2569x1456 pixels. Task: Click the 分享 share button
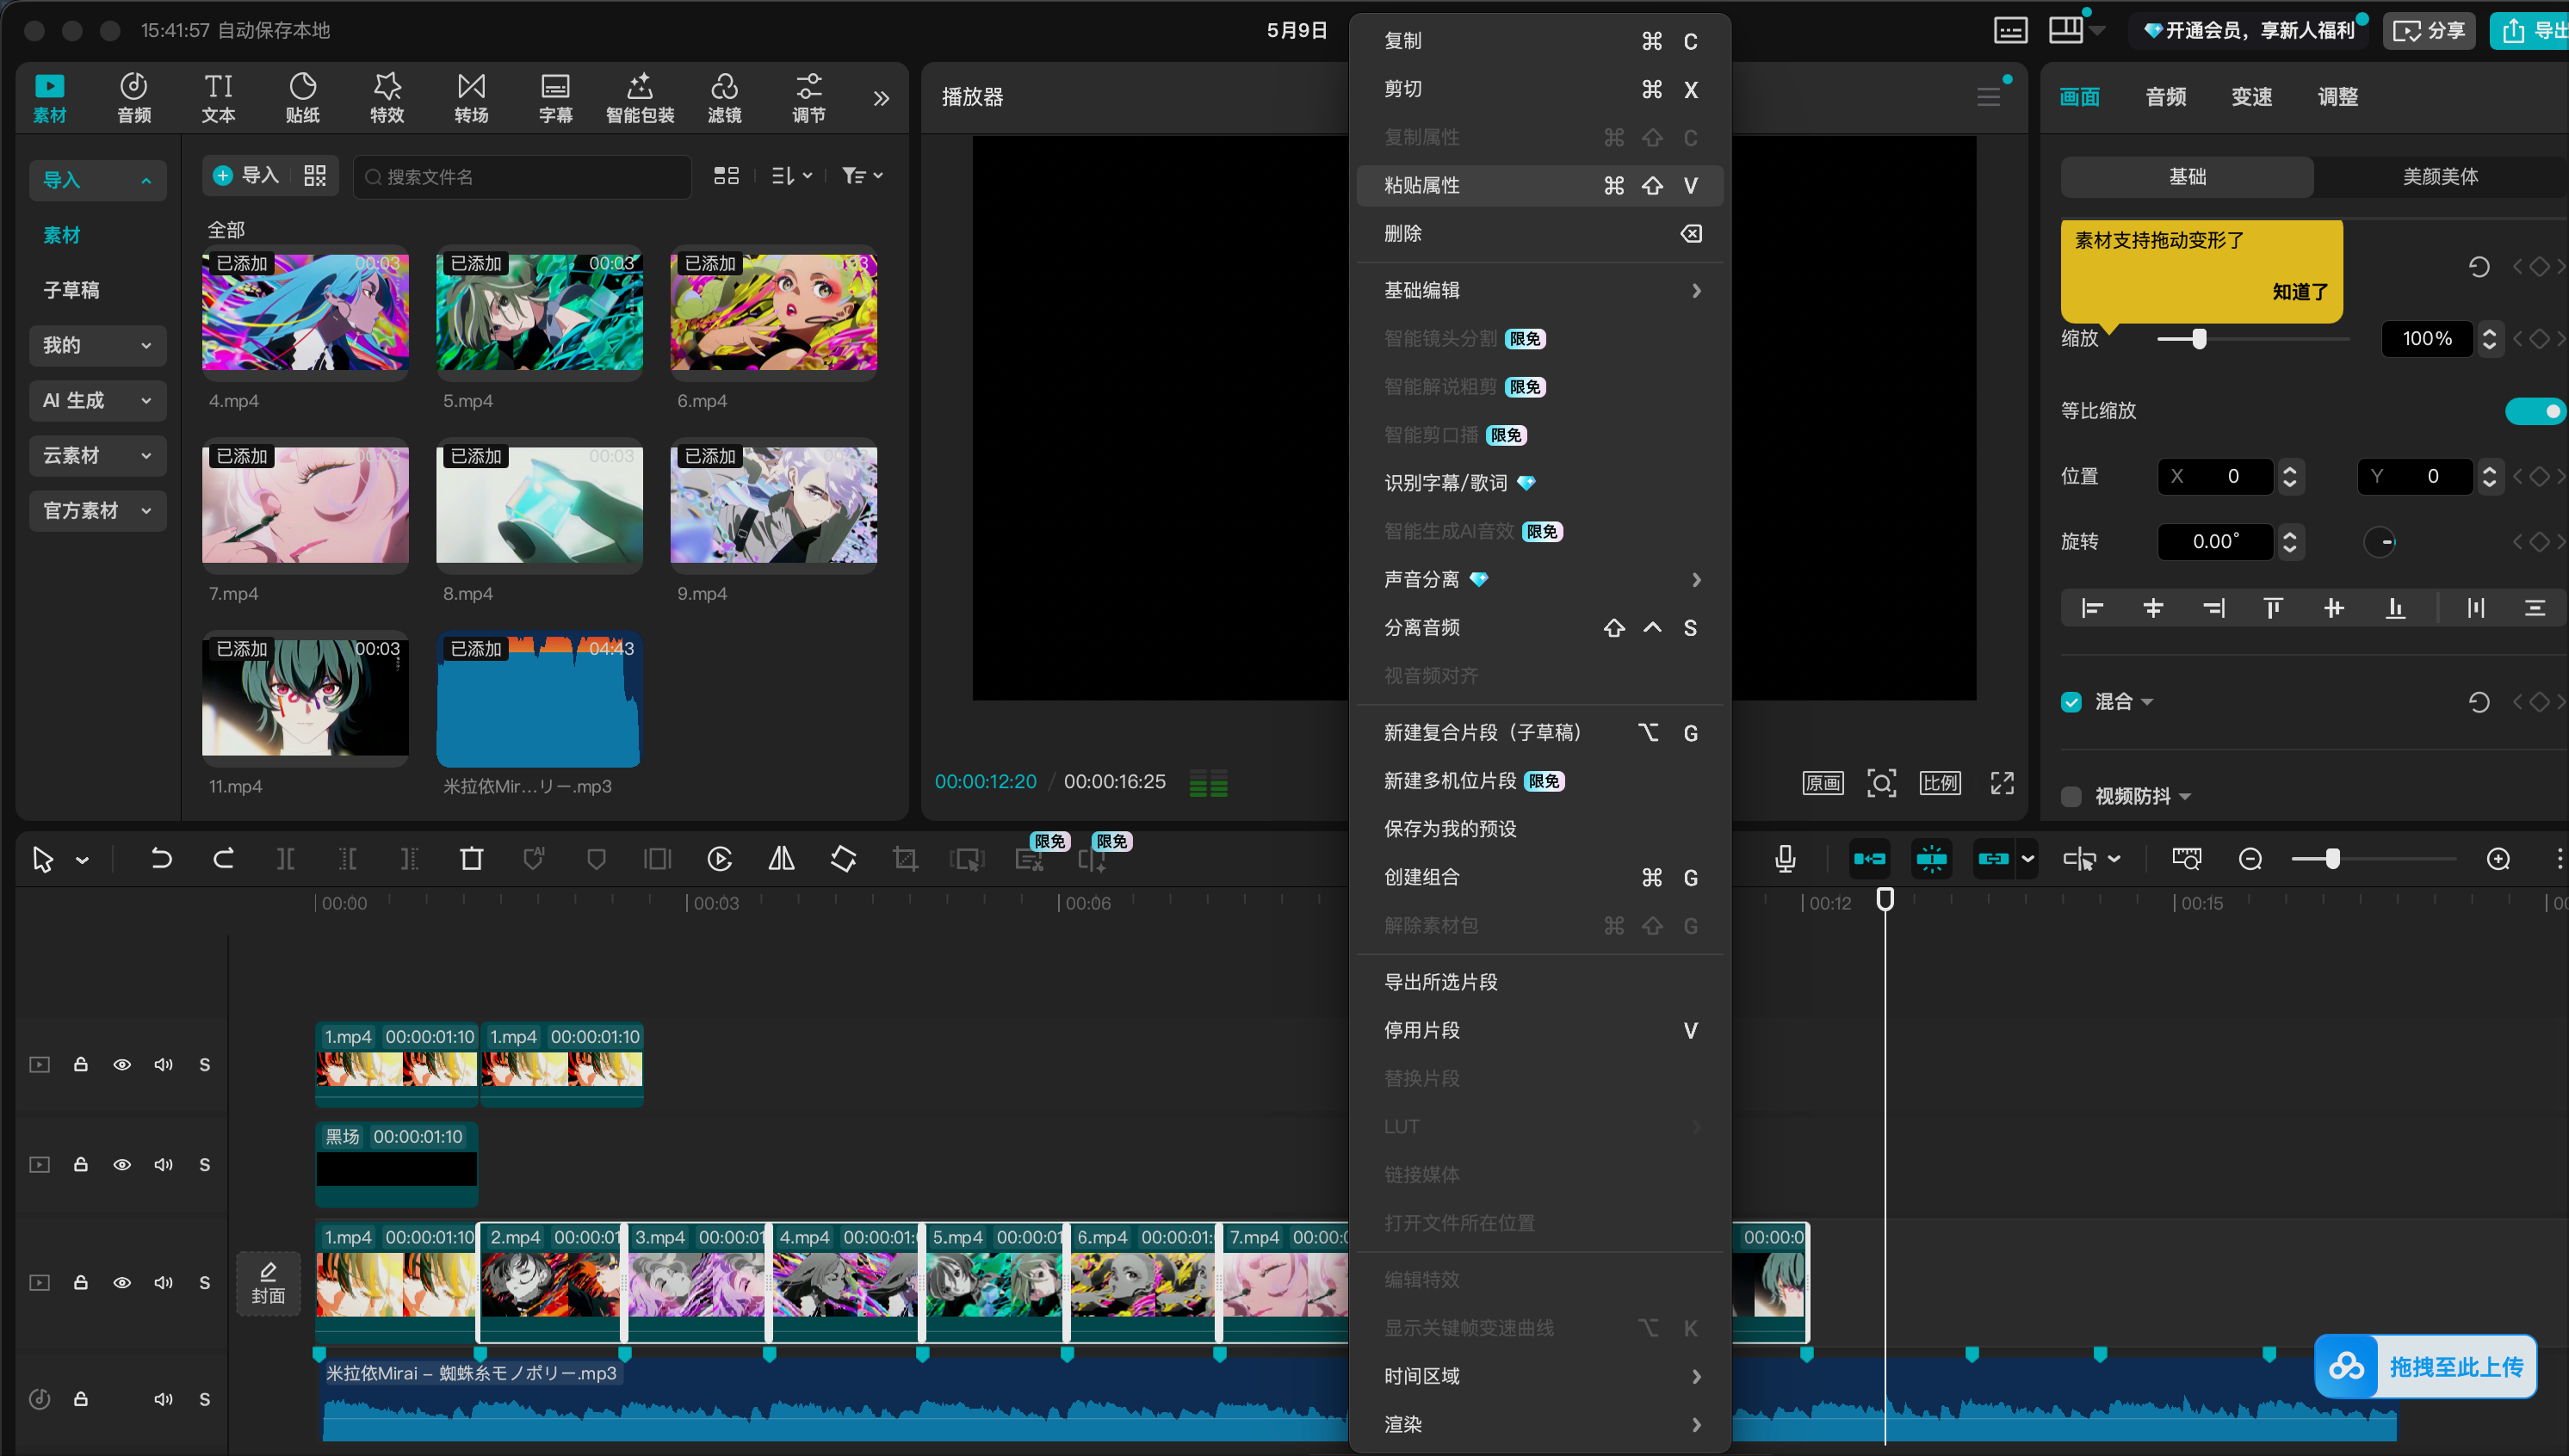click(2428, 31)
